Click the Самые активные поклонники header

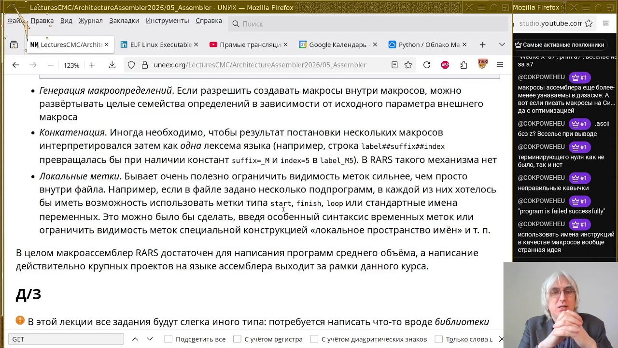pyautogui.click(x=560, y=44)
